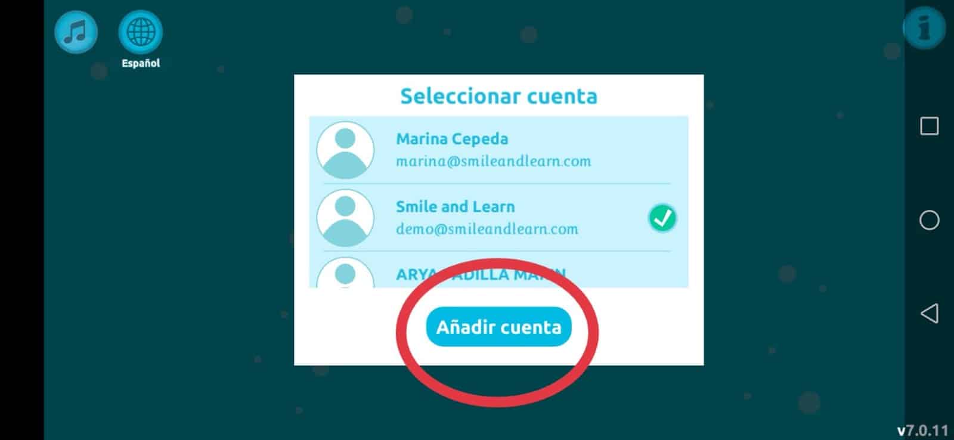
Task: Click the demo@smileandlearn.com email
Action: [487, 229]
